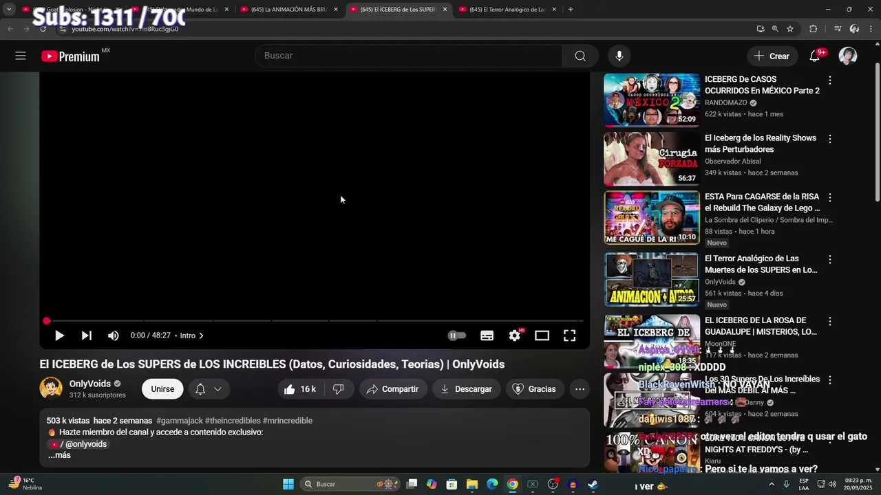Expand the description with ...más

pos(60,455)
